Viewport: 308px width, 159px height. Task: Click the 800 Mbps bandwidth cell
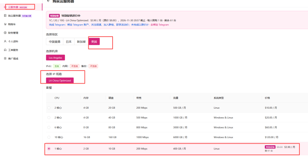click(142, 127)
